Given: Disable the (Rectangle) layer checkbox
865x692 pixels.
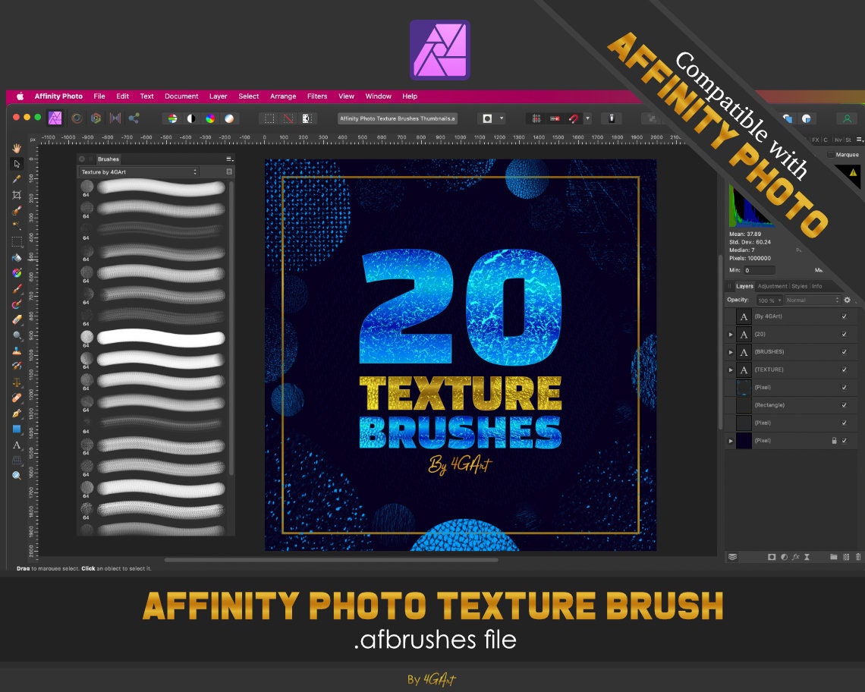Looking at the screenshot, I should (x=844, y=405).
